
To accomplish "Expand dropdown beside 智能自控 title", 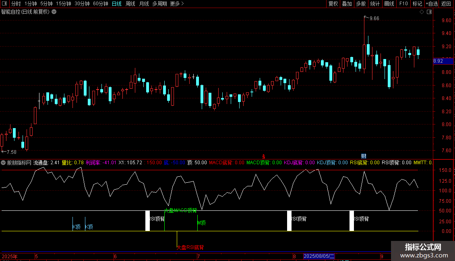I will coord(54,12).
